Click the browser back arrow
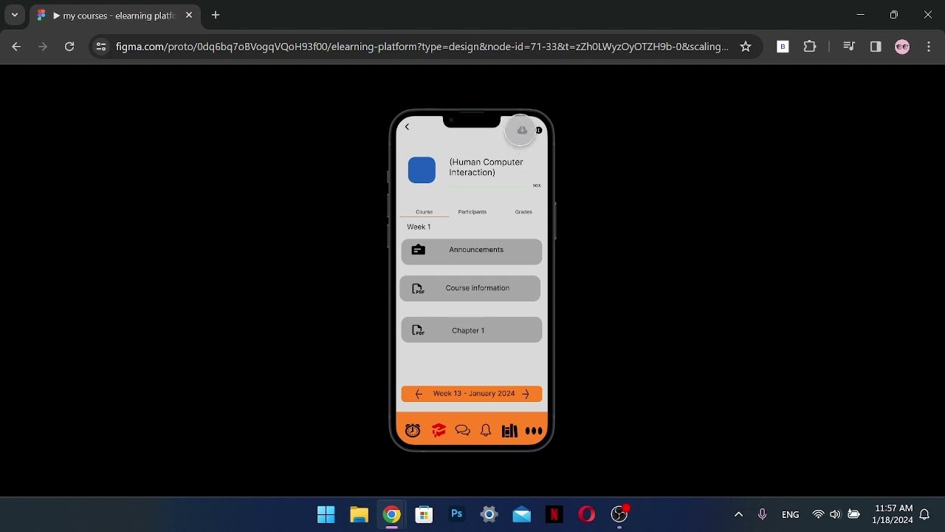The width and height of the screenshot is (945, 532). tap(16, 47)
